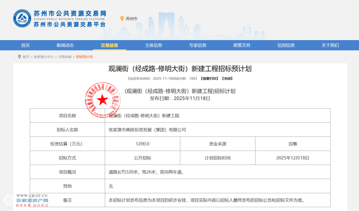Select the 交易信息 navigation tab
This screenshot has width=359, height=211.
pyautogui.click(x=109, y=45)
